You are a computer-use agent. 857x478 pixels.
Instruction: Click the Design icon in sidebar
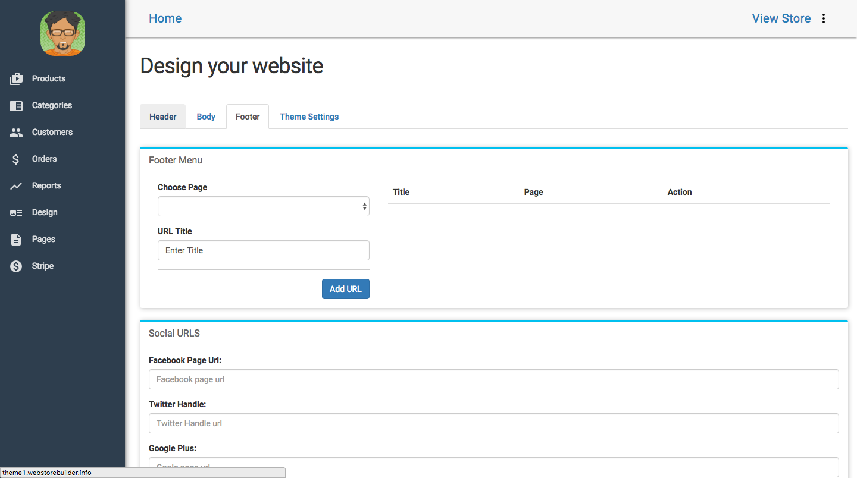[x=16, y=213]
